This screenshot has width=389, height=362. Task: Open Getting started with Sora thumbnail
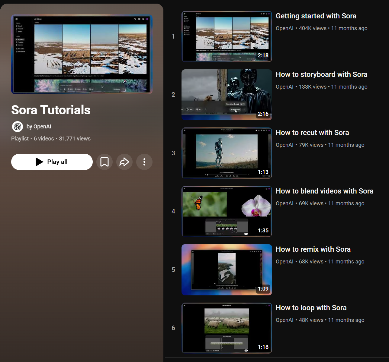coord(227,36)
